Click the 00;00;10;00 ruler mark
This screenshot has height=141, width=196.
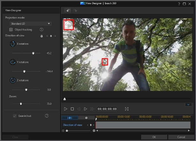coord(124,117)
